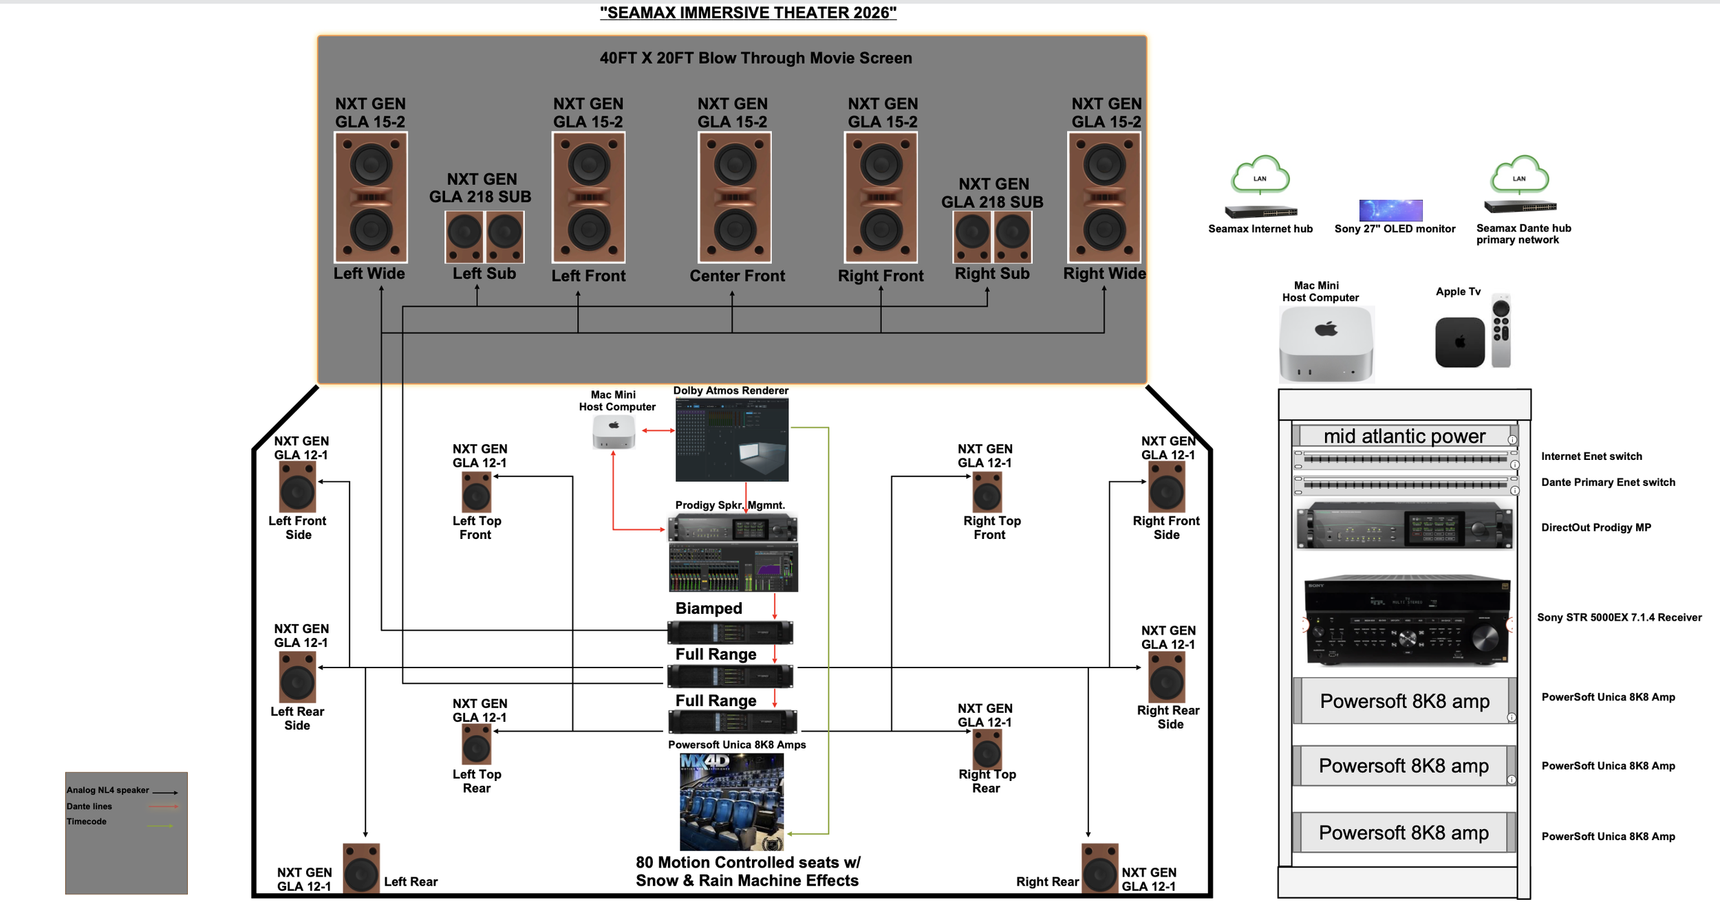Select the Sony STR receiver in the rack
This screenshot has width=1720, height=915.
click(1408, 620)
